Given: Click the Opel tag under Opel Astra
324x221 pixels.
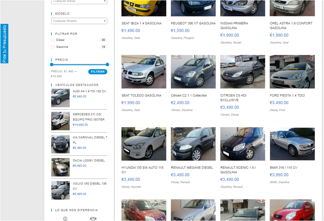Looking at the screenshot, I should click(x=285, y=43).
